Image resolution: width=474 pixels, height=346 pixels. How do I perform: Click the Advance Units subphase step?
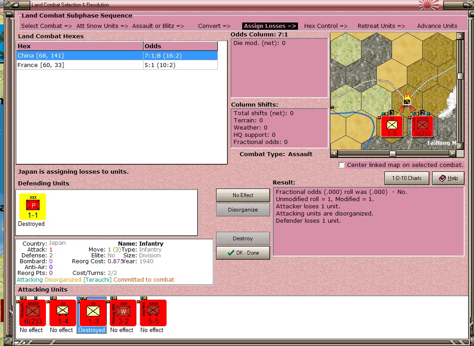coord(437,26)
